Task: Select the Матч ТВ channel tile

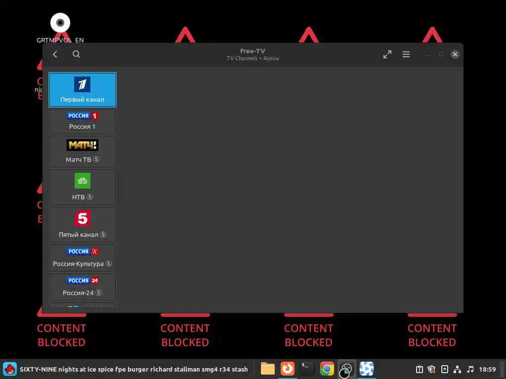Action: (x=83, y=151)
